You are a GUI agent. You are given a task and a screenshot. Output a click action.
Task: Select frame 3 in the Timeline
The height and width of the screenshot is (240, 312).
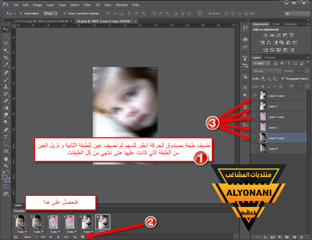[x=53, y=222]
